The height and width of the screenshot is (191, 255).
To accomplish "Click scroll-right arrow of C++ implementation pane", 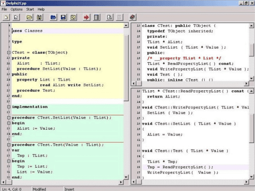I will point(246,182).
